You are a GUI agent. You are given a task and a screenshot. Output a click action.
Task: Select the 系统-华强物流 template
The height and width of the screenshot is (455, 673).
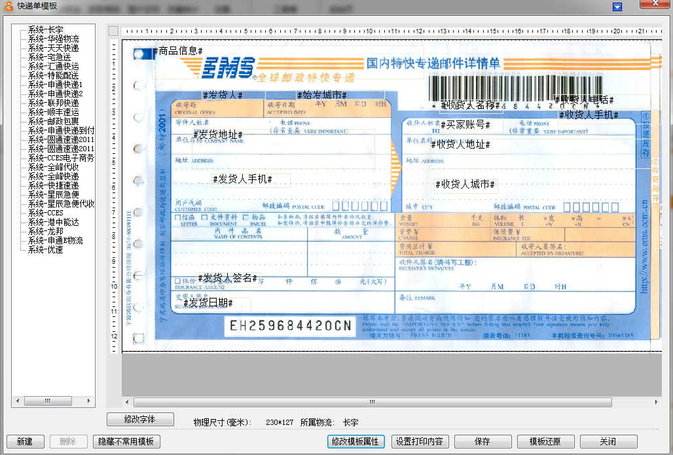coord(53,39)
